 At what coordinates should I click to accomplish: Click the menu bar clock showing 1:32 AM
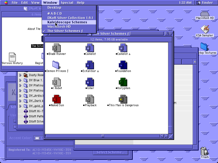click(185, 2)
